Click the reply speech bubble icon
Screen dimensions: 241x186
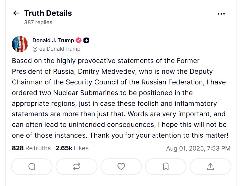pos(32,167)
